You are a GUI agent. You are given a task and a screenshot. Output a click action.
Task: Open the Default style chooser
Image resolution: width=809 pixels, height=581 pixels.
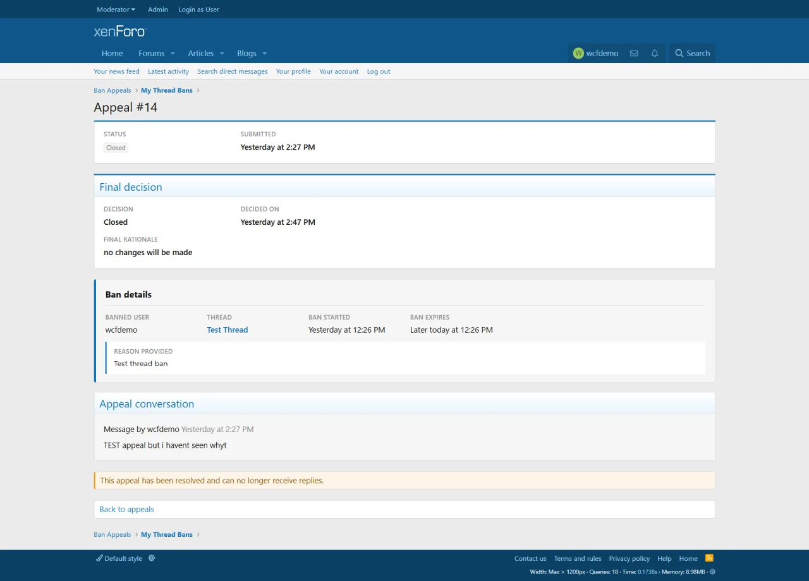click(119, 558)
